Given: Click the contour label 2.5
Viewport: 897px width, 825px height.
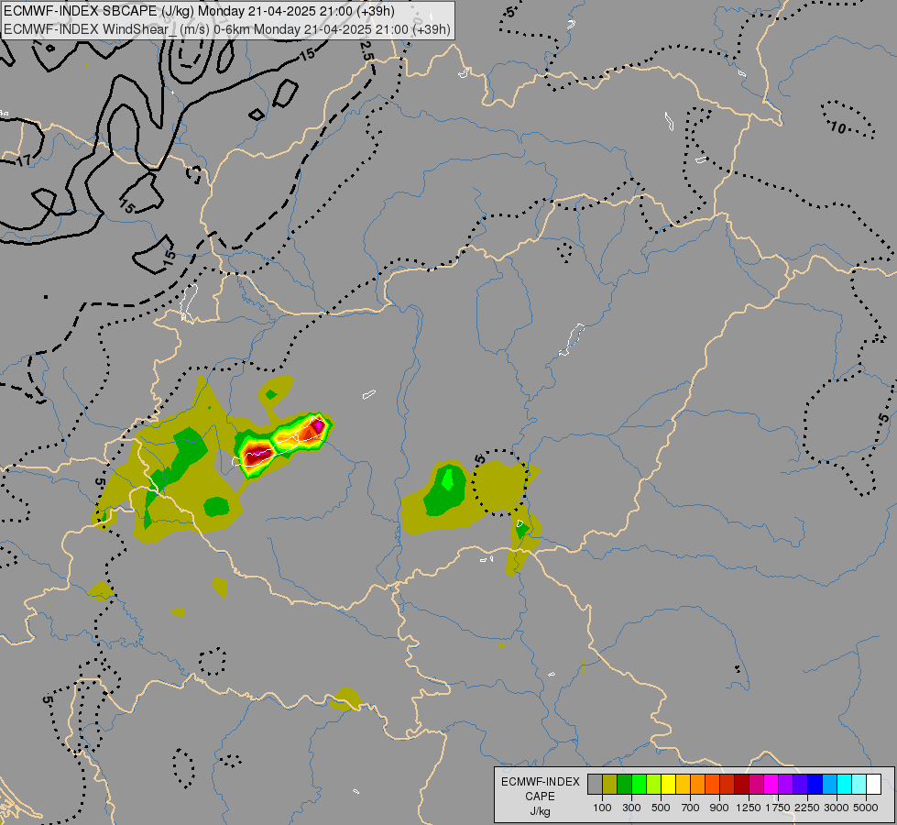Looking at the screenshot, I should pyautogui.click(x=366, y=50).
